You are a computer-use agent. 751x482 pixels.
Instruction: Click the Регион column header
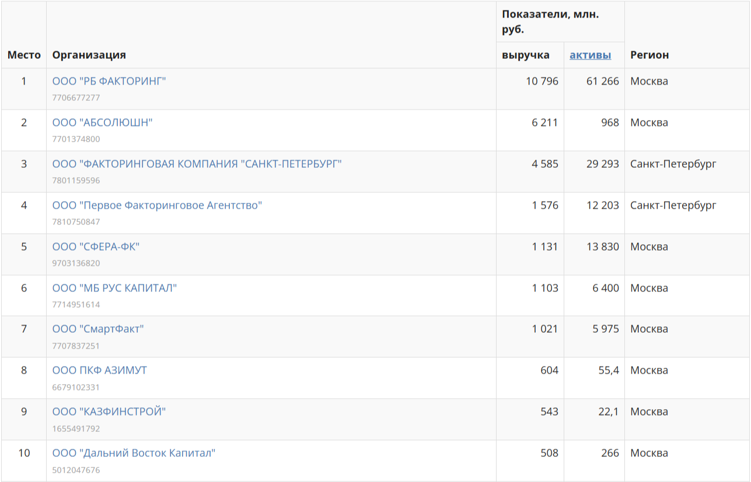coord(649,55)
